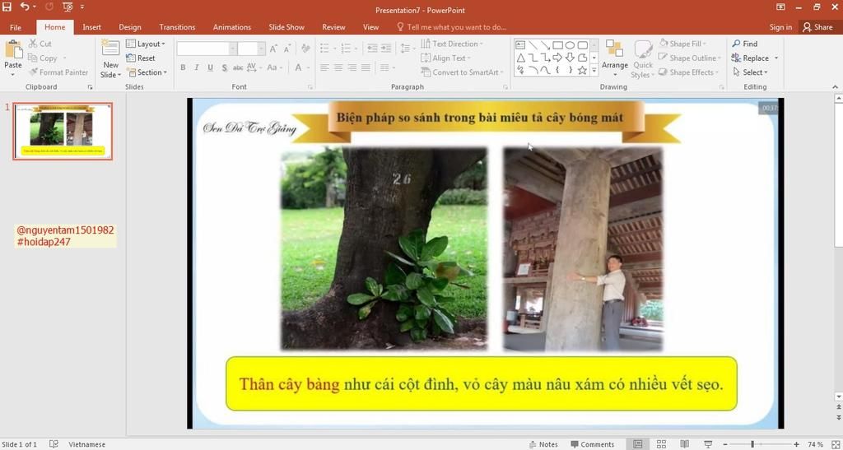Undo the last action

[25, 7]
